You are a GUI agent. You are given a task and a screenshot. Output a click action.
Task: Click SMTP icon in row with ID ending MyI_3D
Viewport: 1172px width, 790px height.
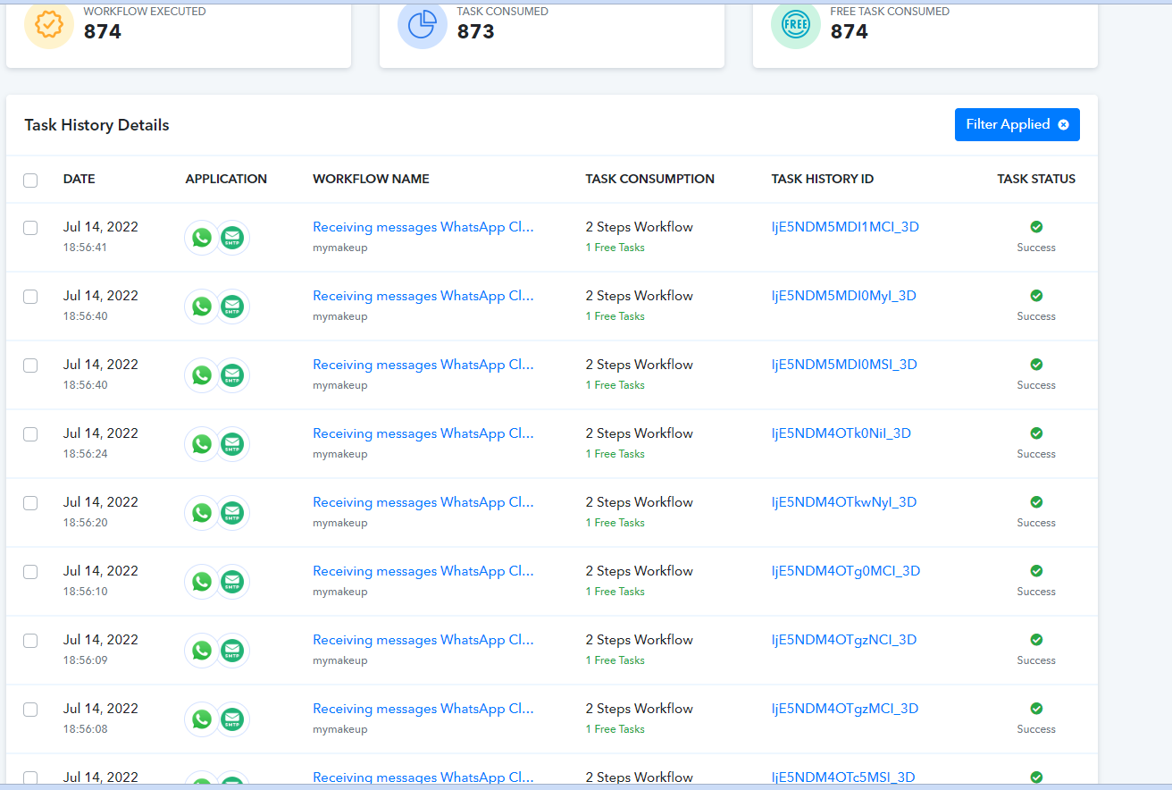pyautogui.click(x=232, y=307)
